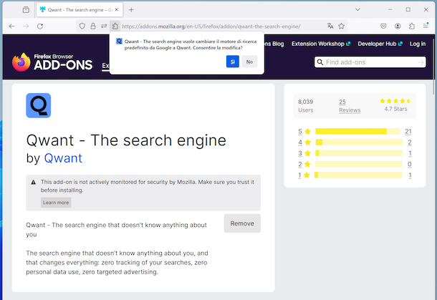Click the 4-star rating bar

tap(359, 142)
